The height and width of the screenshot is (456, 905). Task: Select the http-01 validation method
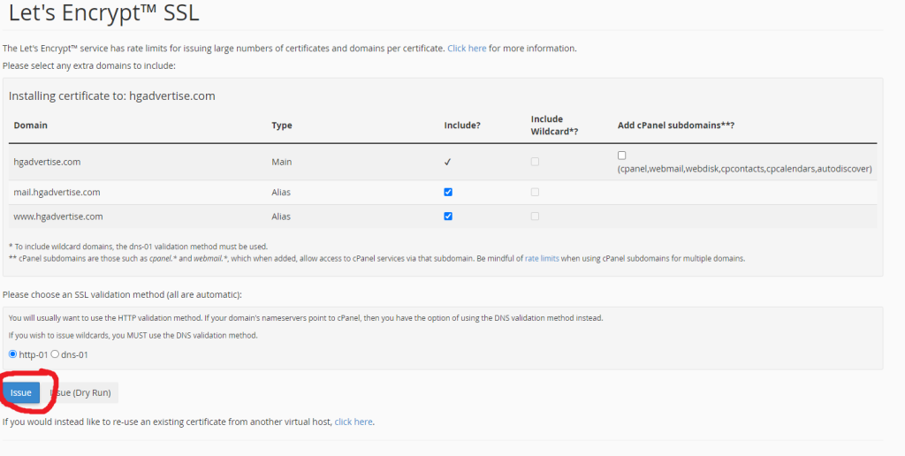12,354
